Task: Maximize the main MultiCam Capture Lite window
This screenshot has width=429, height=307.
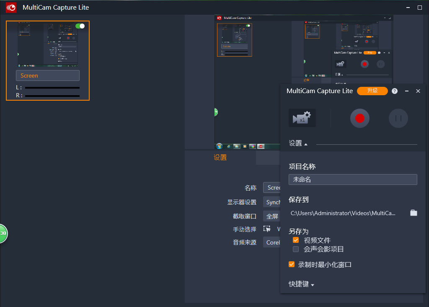Action: (x=420, y=8)
